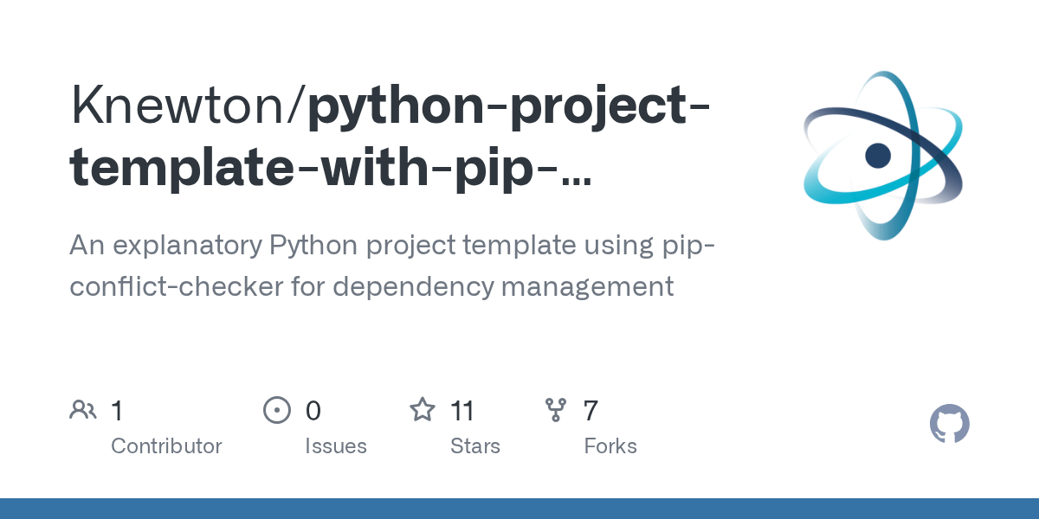Click the blue Python language bar

click(519, 509)
